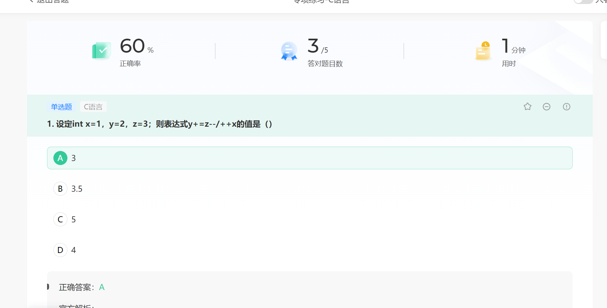Click the 正确答案 letter A link
The height and width of the screenshot is (308, 607).
102,287
